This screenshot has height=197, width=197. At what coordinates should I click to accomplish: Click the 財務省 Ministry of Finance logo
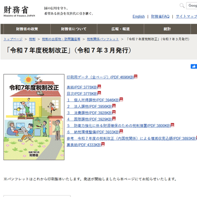pyautogui.click(x=19, y=11)
